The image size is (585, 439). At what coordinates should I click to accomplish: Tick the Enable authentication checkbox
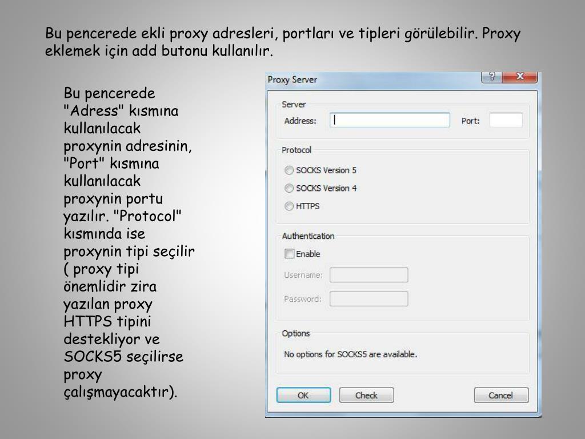tap(289, 254)
